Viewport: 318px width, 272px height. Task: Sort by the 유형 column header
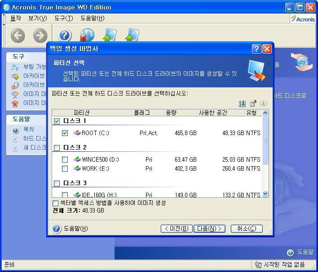(253, 113)
